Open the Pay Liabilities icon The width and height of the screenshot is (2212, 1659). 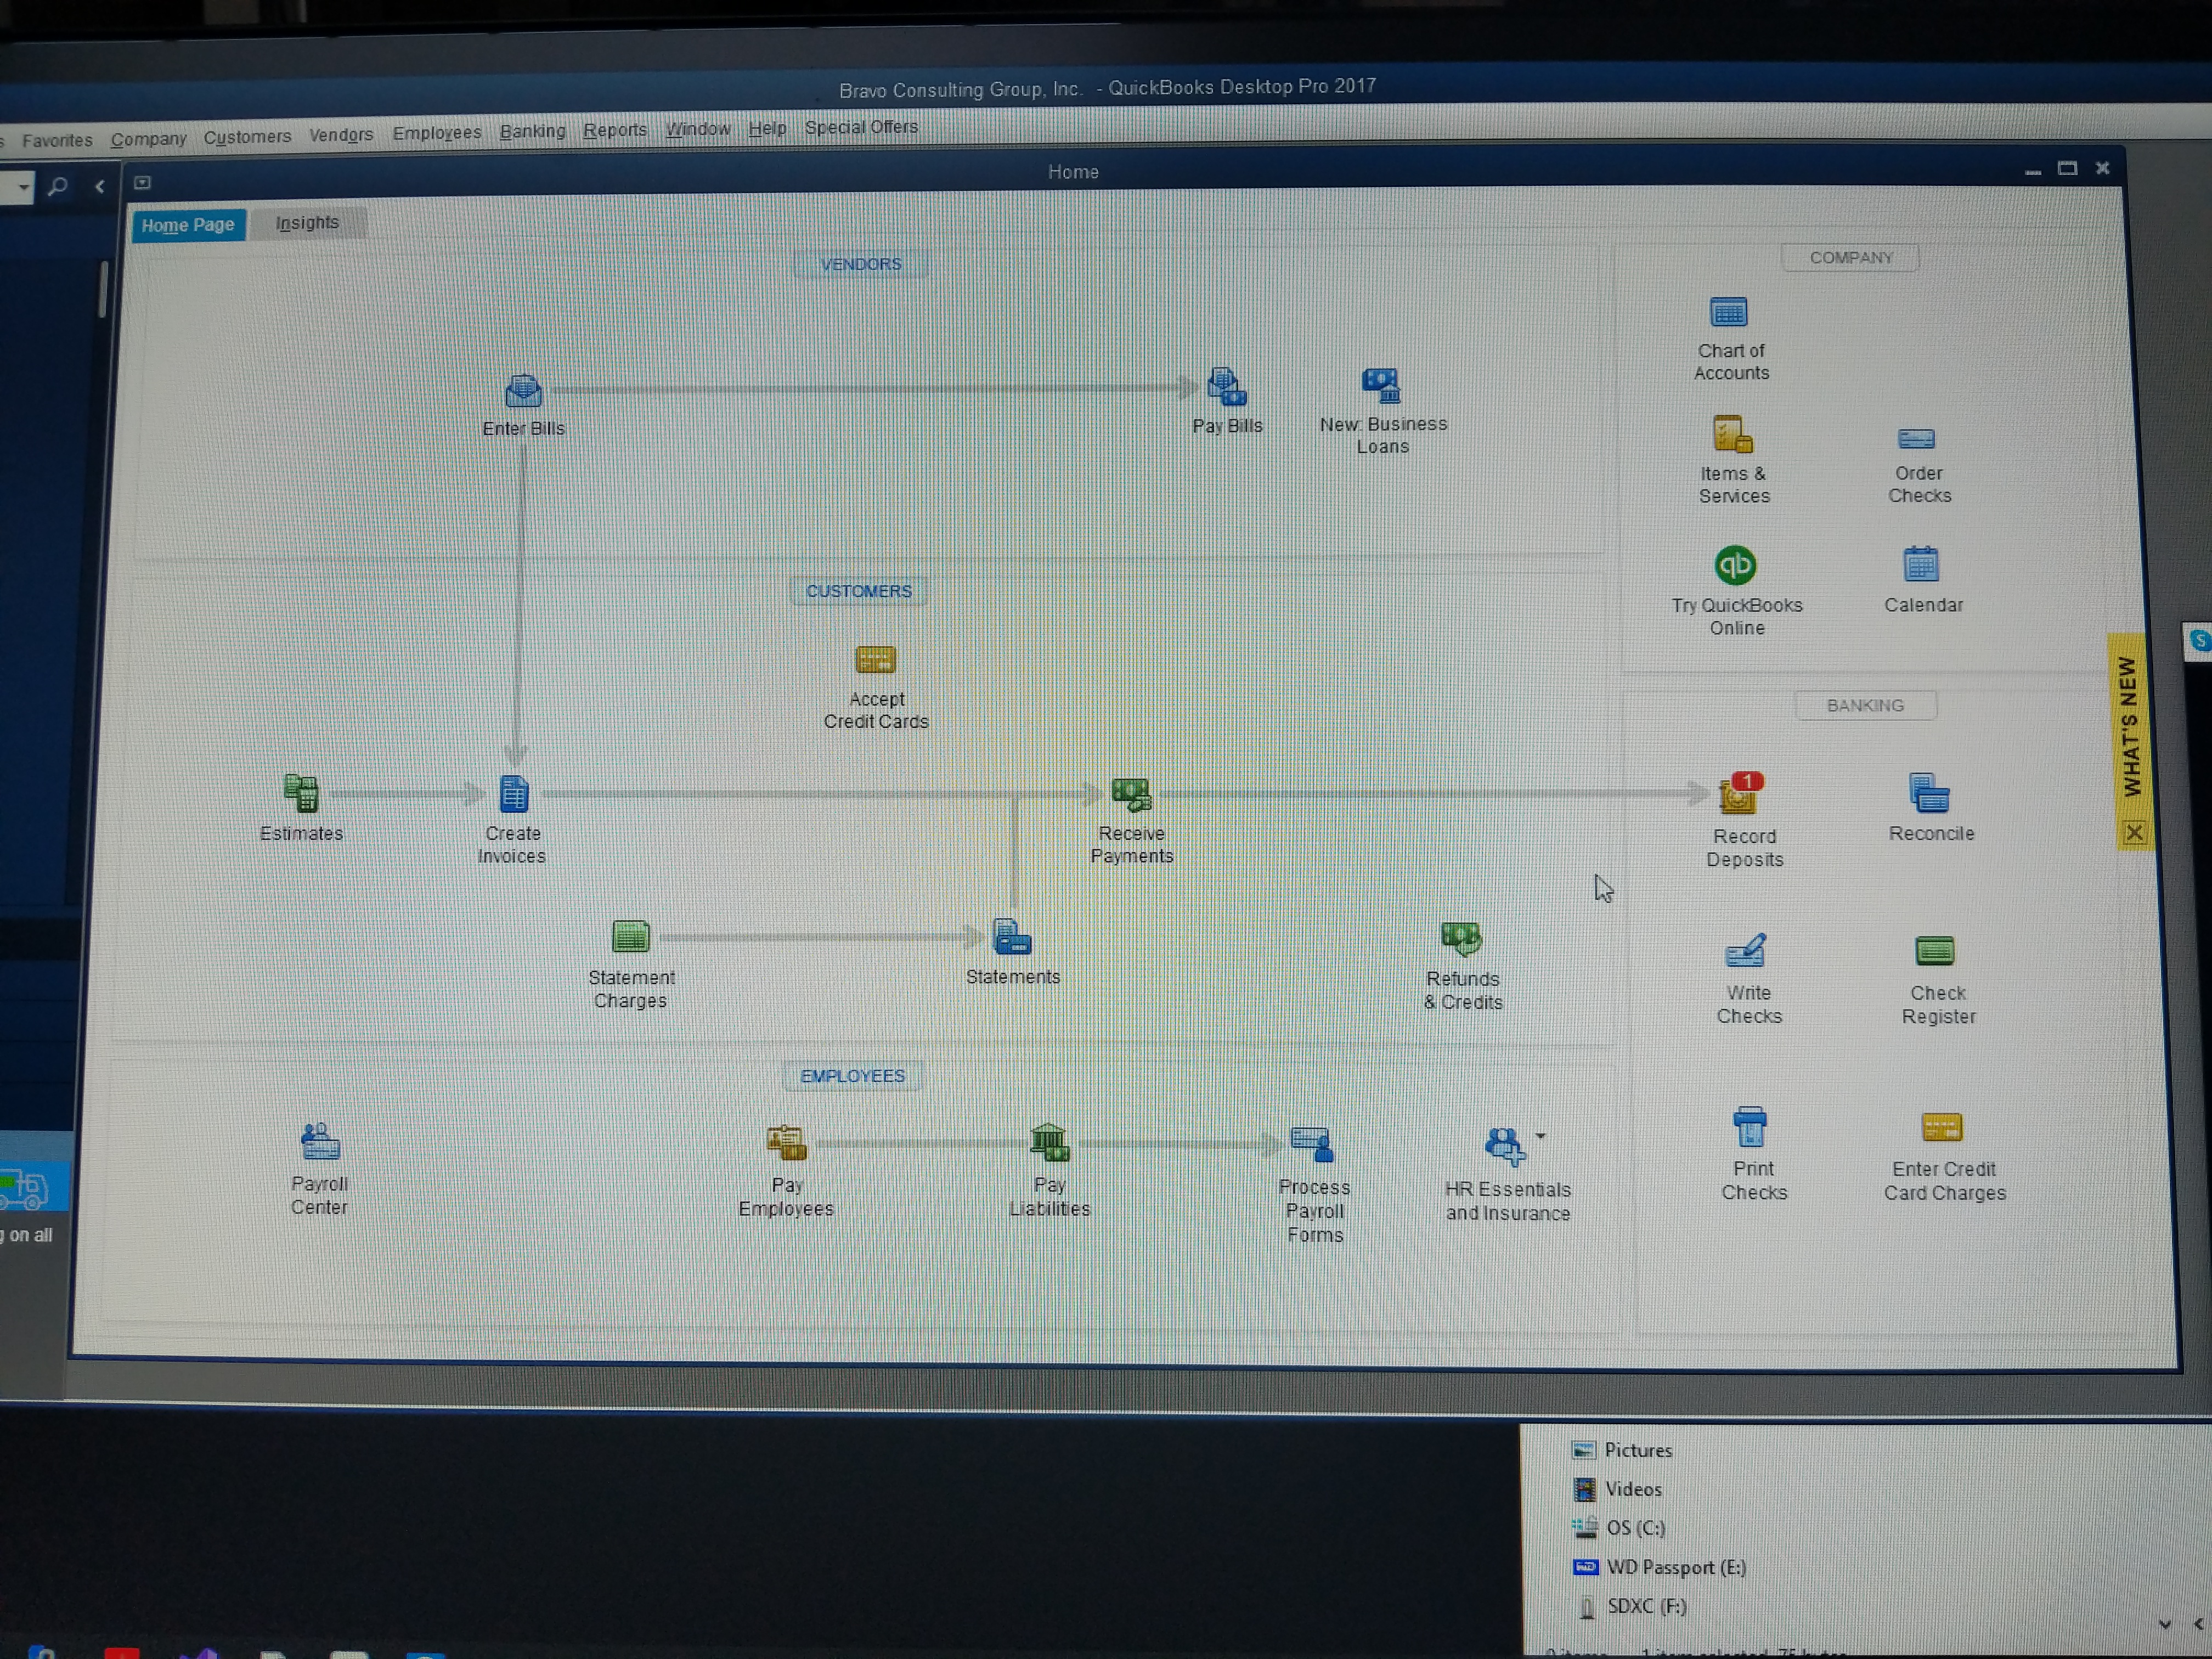tap(1049, 1142)
